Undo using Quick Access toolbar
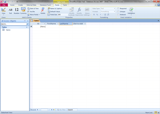Image resolution: width=160 pixels, height=114 pixels. (8, 2)
